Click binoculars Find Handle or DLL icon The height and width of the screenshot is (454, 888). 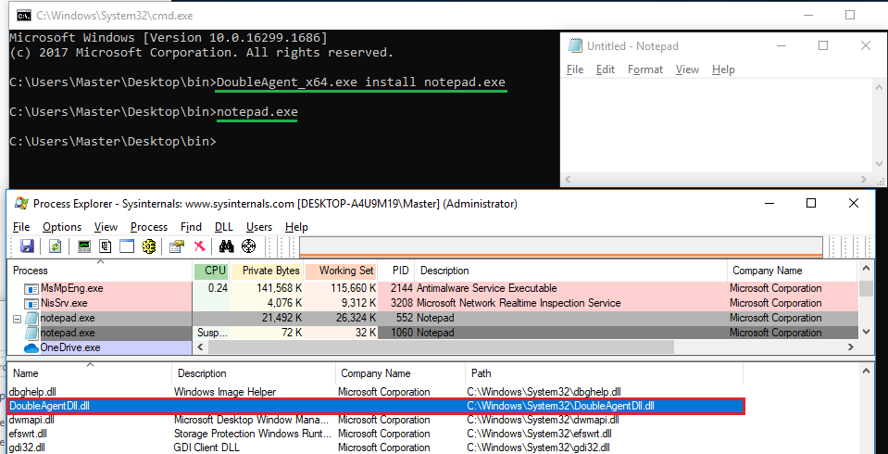tap(226, 246)
